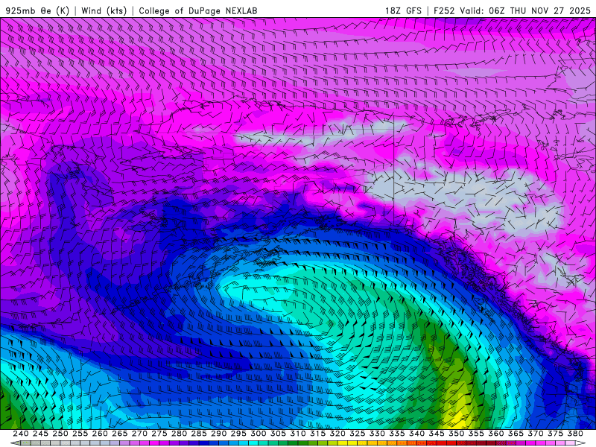
Task: Click the "College of DuPage NEXLAB" text
Action: (198, 10)
